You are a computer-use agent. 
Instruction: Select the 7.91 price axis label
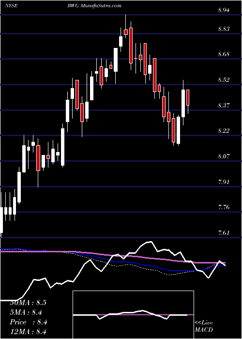click(224, 182)
